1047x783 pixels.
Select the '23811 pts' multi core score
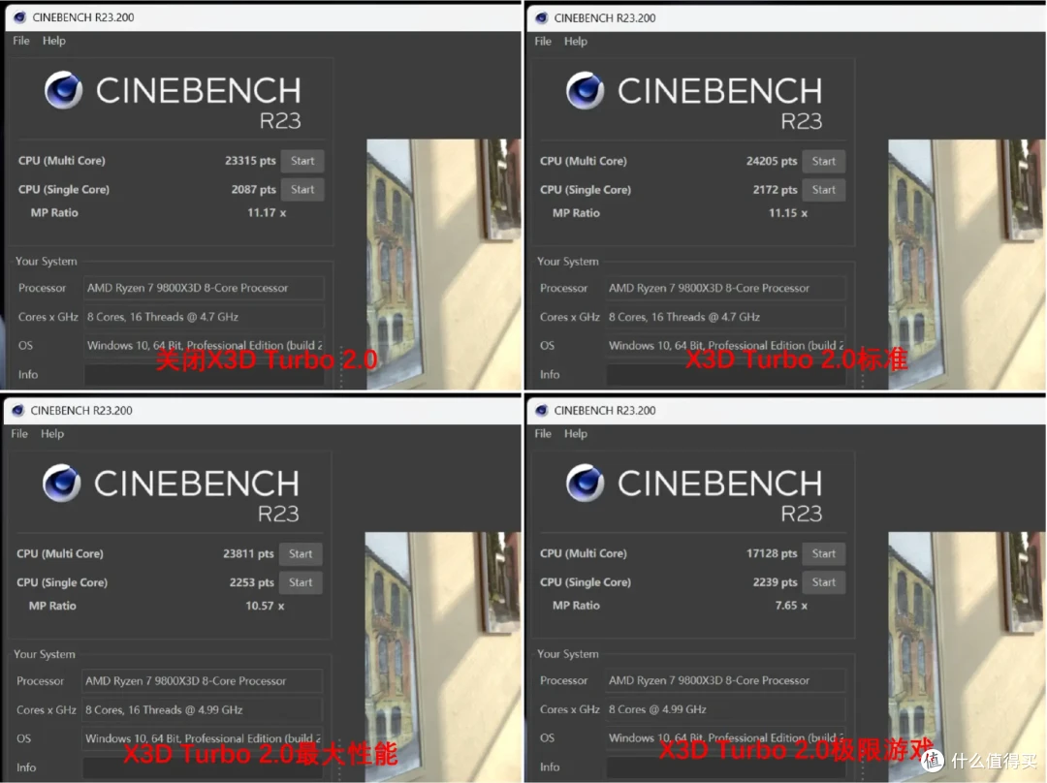coord(248,554)
